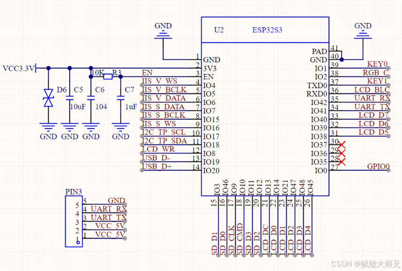
Task: Click the I2C_TP_SCL net label
Action: click(x=164, y=132)
